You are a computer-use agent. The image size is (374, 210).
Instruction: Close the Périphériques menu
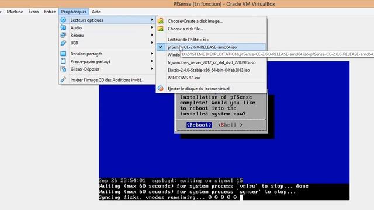point(74,12)
